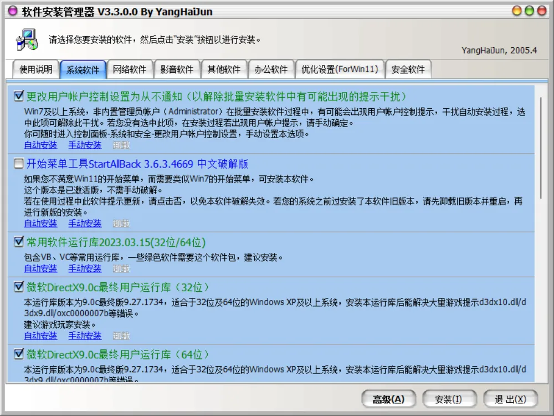Click 手动安装 under user account control item
The width and height of the screenshot is (554, 416).
tap(85, 145)
